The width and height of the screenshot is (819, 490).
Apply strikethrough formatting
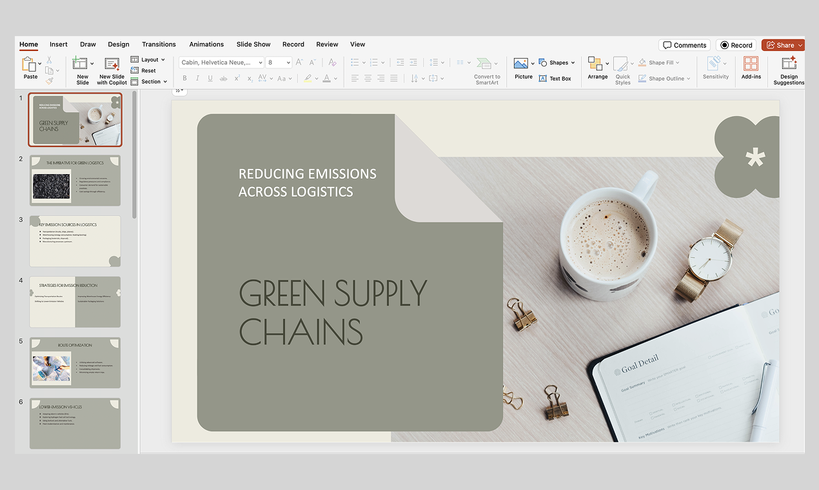[222, 77]
